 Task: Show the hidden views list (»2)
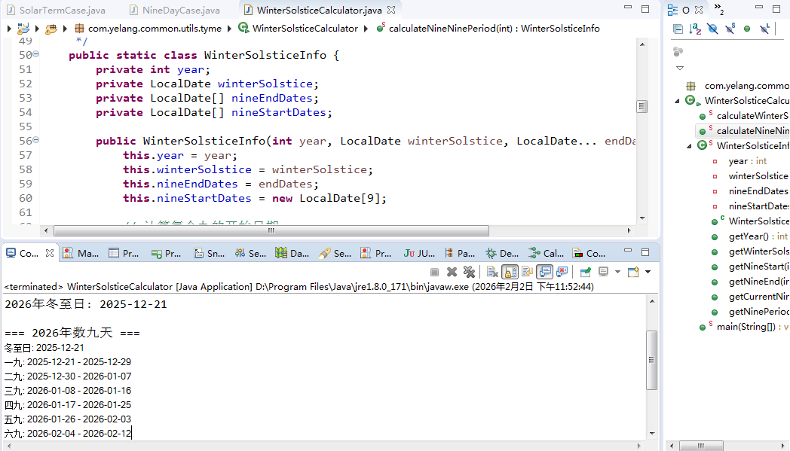point(719,9)
